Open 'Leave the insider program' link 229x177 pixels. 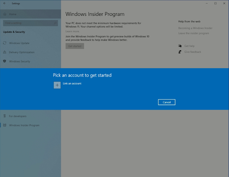tap(193, 33)
